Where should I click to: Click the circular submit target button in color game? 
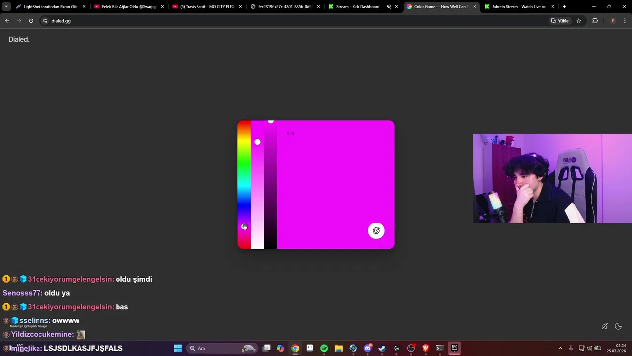click(376, 230)
